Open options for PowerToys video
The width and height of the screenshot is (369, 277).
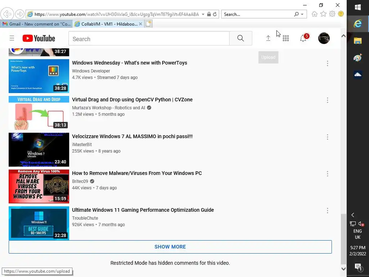point(327,63)
